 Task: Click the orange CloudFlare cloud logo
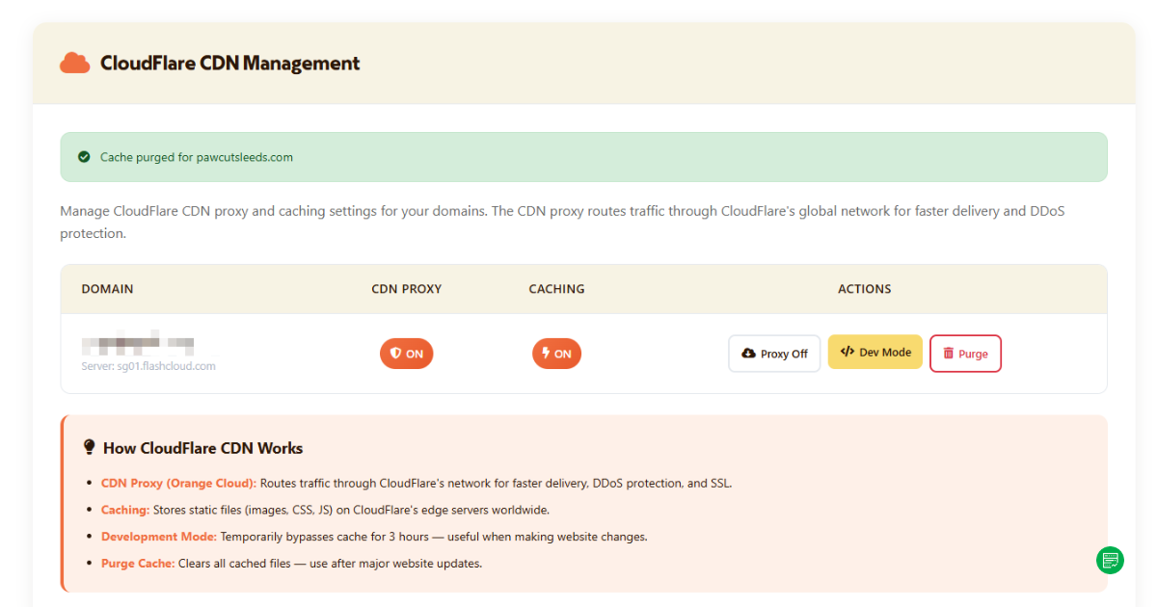(74, 64)
